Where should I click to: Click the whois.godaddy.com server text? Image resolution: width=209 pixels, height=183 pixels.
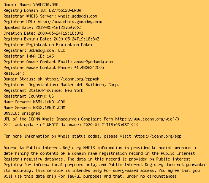[x=78, y=16]
